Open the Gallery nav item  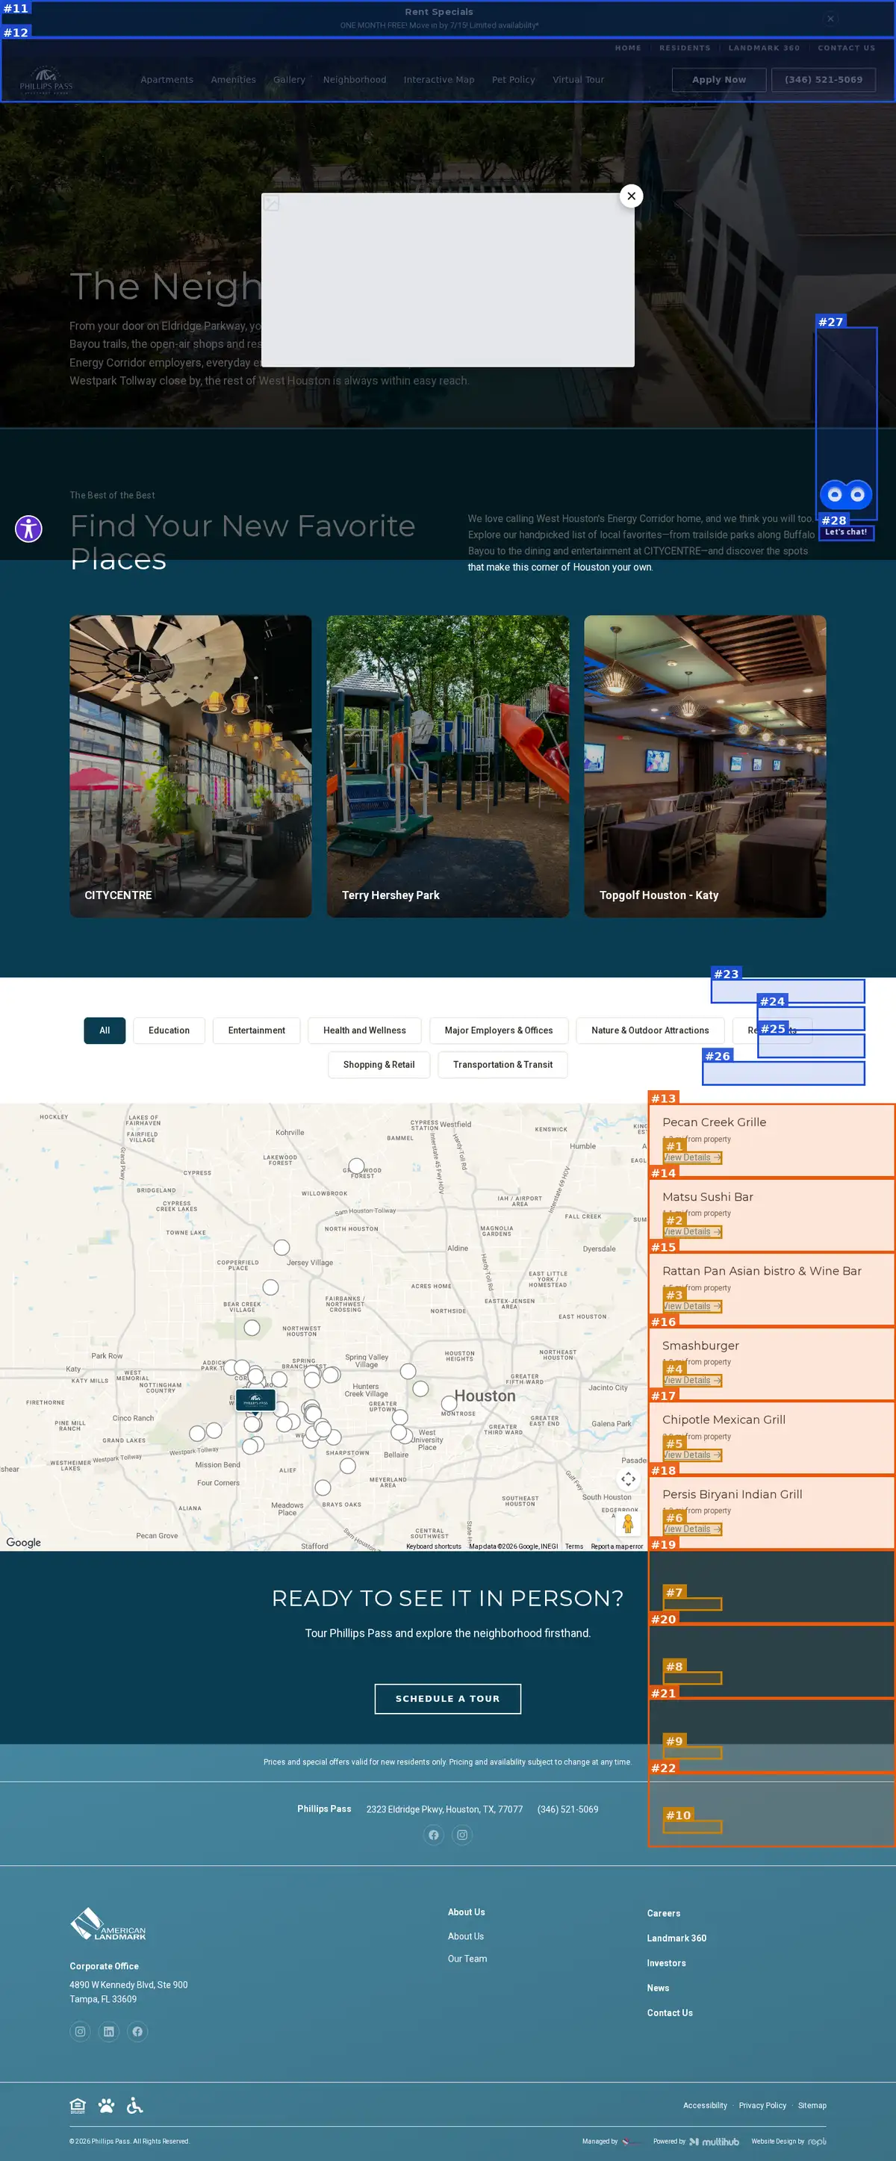coord(290,80)
